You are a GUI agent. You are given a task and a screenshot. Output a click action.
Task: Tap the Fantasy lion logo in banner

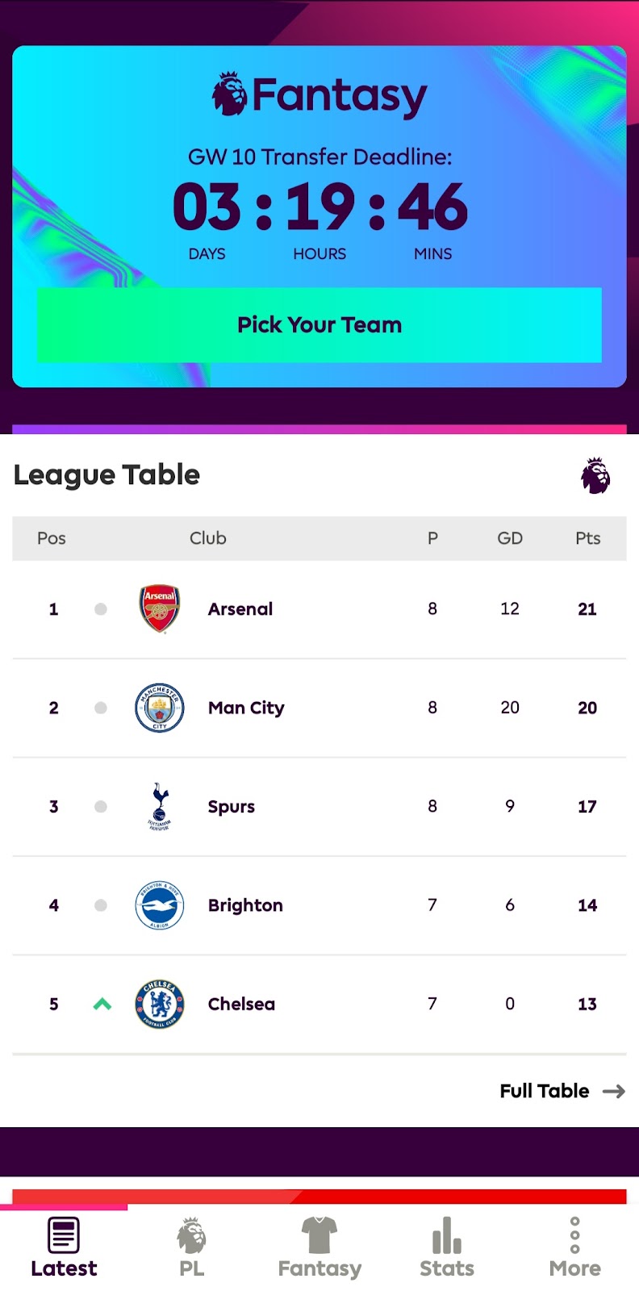pos(230,94)
